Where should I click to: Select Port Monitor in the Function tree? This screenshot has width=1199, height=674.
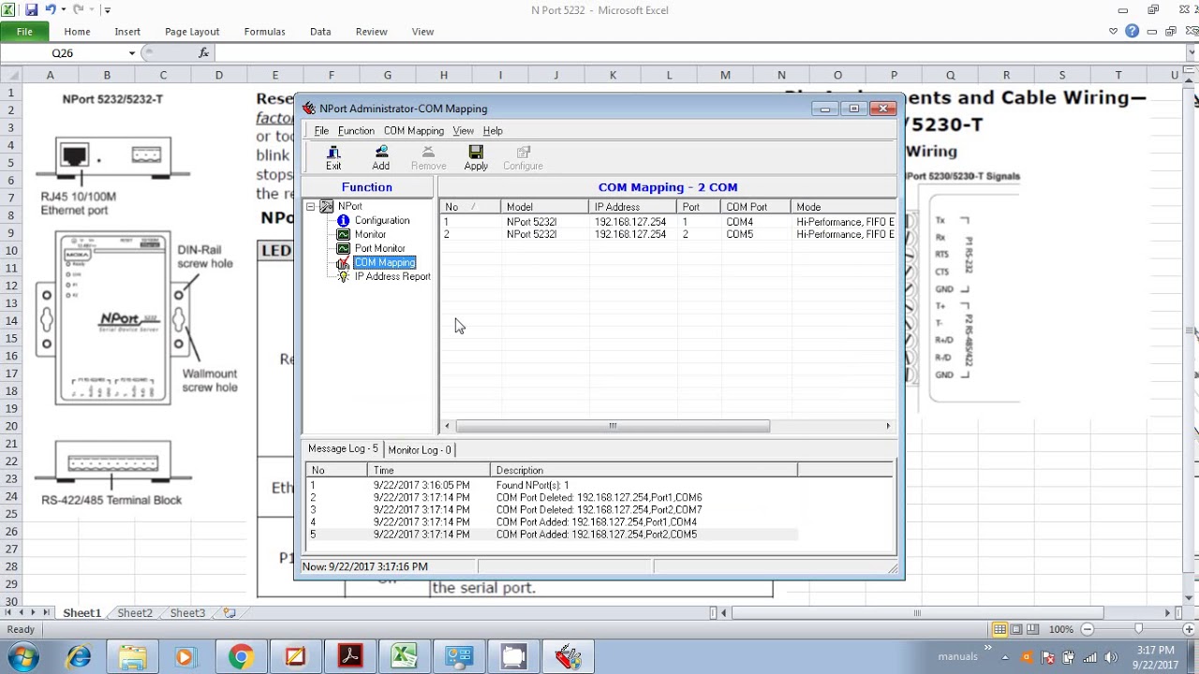(379, 248)
